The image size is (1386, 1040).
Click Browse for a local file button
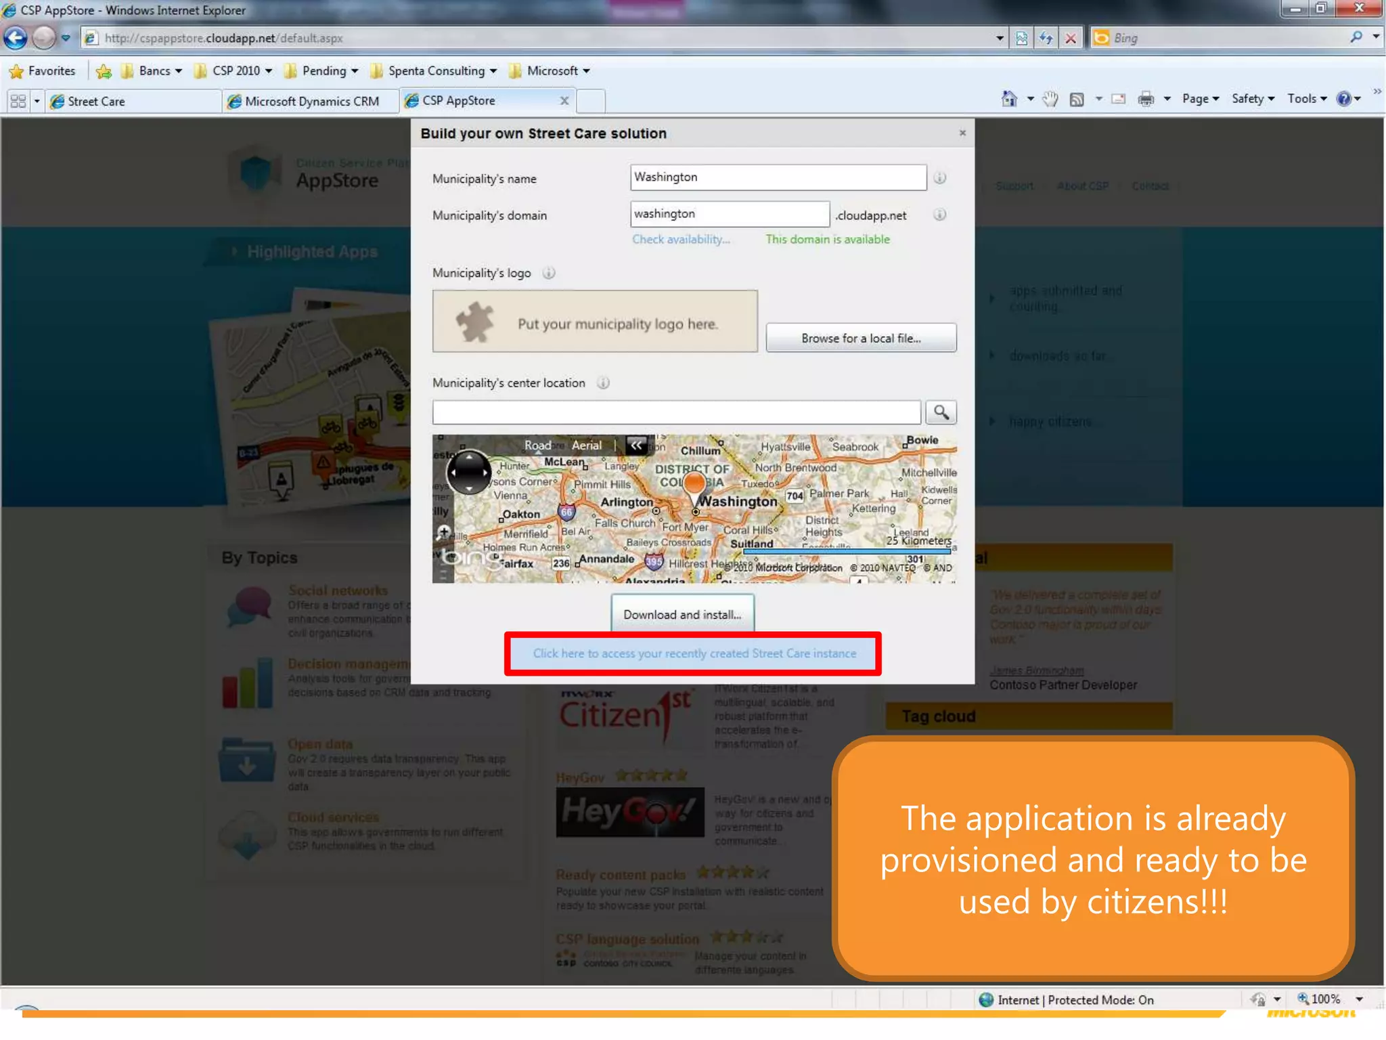861,338
